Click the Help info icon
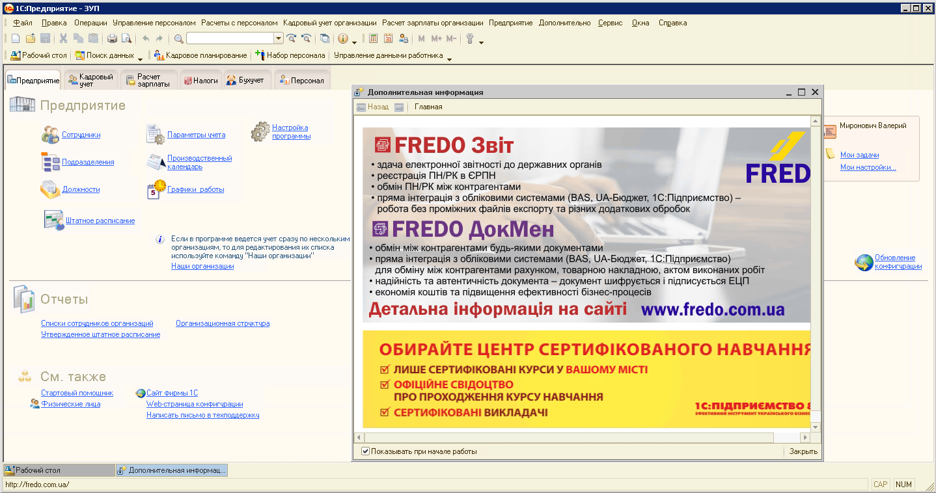Screen dimensions: 936x493 343,38
